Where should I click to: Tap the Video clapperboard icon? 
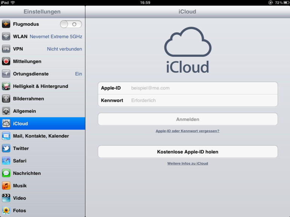point(6,198)
